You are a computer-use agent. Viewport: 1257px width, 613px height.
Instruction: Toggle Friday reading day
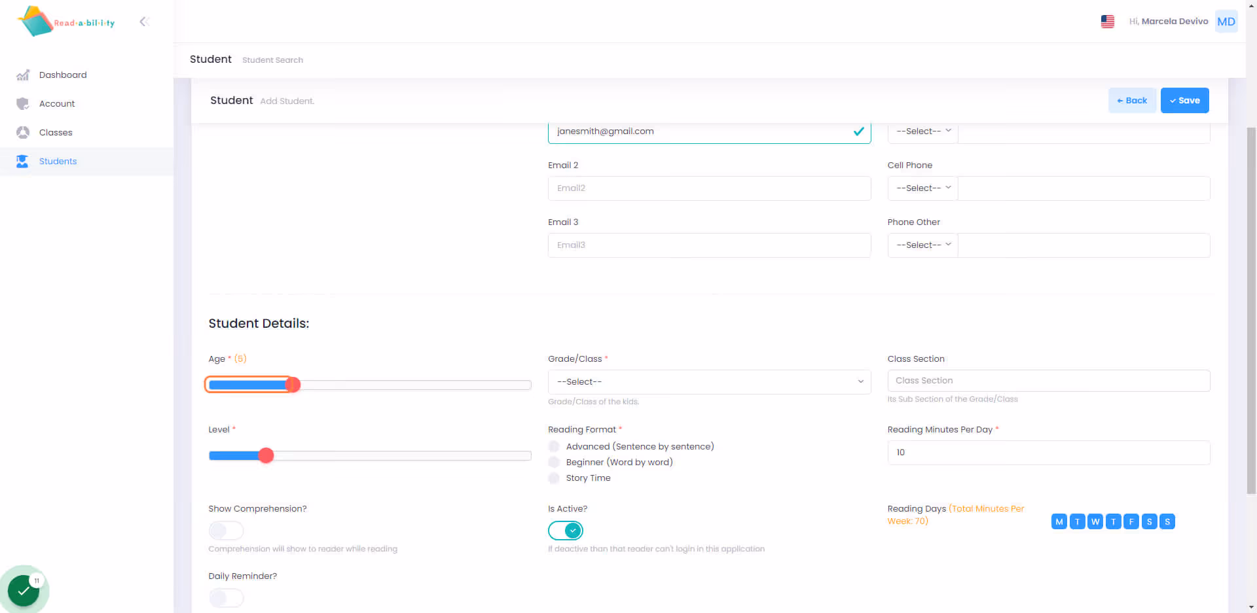point(1131,521)
